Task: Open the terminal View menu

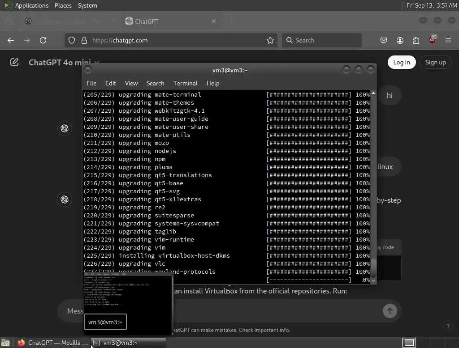Action: click(131, 83)
